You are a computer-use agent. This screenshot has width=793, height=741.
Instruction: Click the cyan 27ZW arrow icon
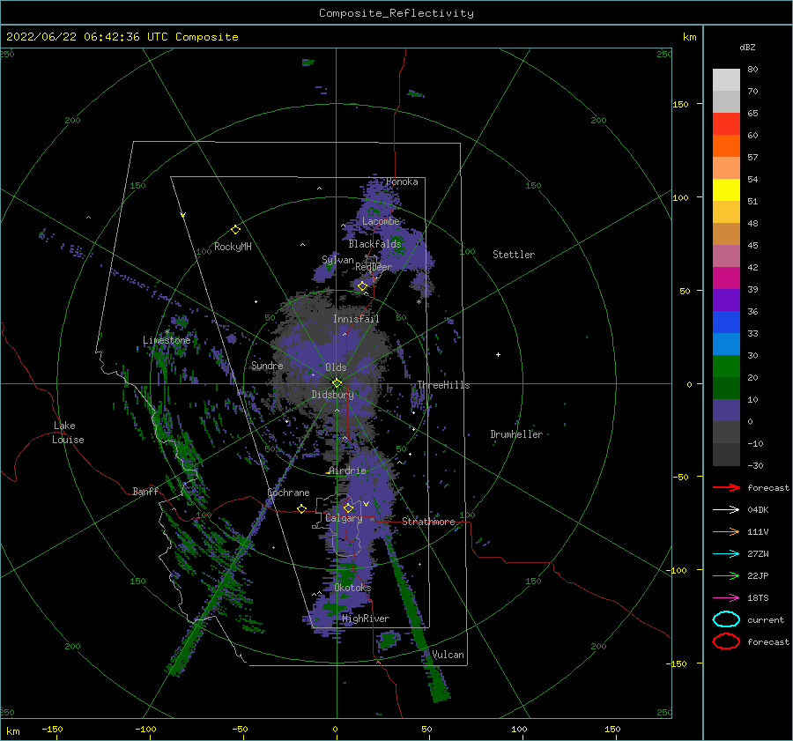click(x=726, y=554)
